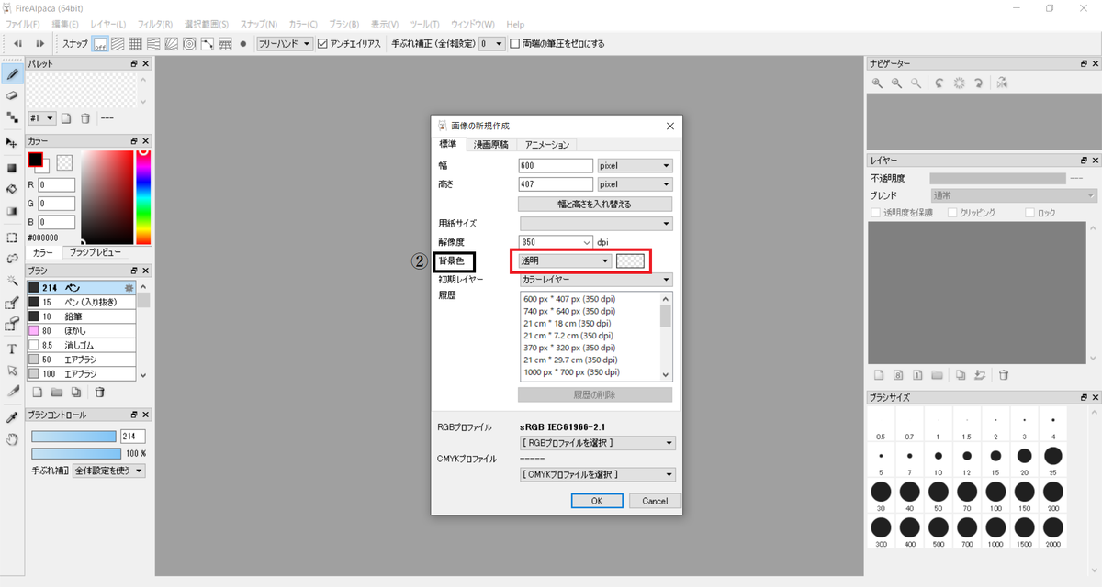
Task: Open the フィルタ(R) menu
Action: 155,24
